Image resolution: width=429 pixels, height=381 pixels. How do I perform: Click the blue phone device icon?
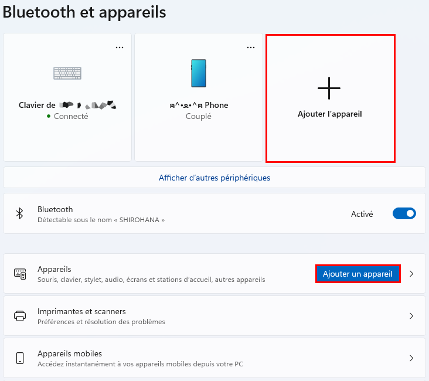(x=198, y=73)
